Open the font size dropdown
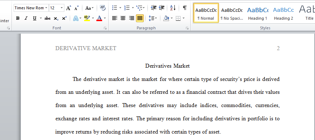This screenshot has height=140, width=315. [62, 8]
